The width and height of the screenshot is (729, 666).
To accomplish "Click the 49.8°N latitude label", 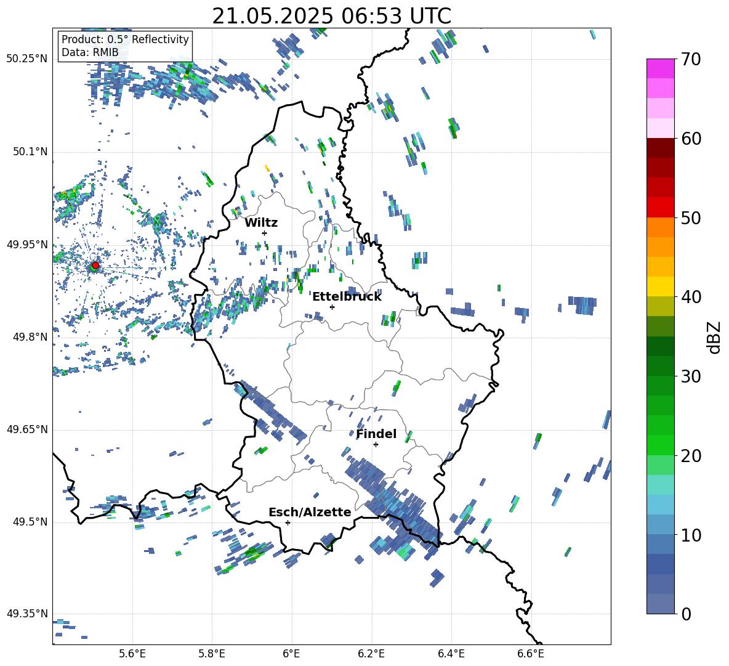I will click(31, 337).
